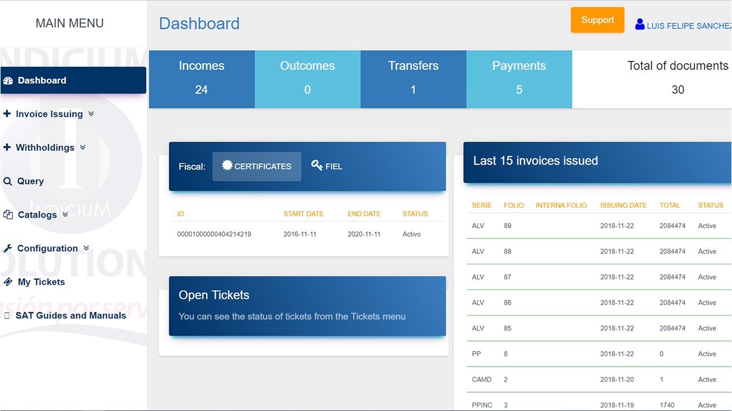
Task: Click the SAT Guides and Manuals icon
Action: coord(7,316)
